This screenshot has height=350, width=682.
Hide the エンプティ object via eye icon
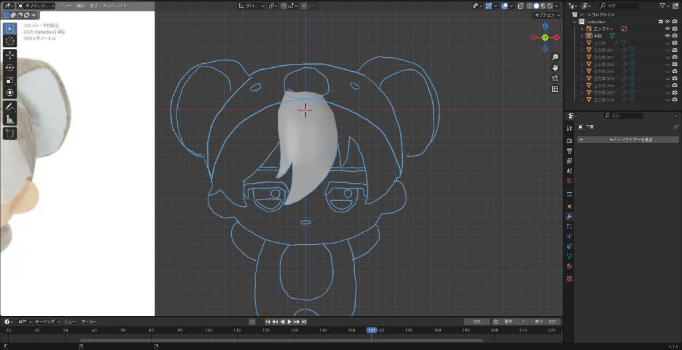coord(667,29)
